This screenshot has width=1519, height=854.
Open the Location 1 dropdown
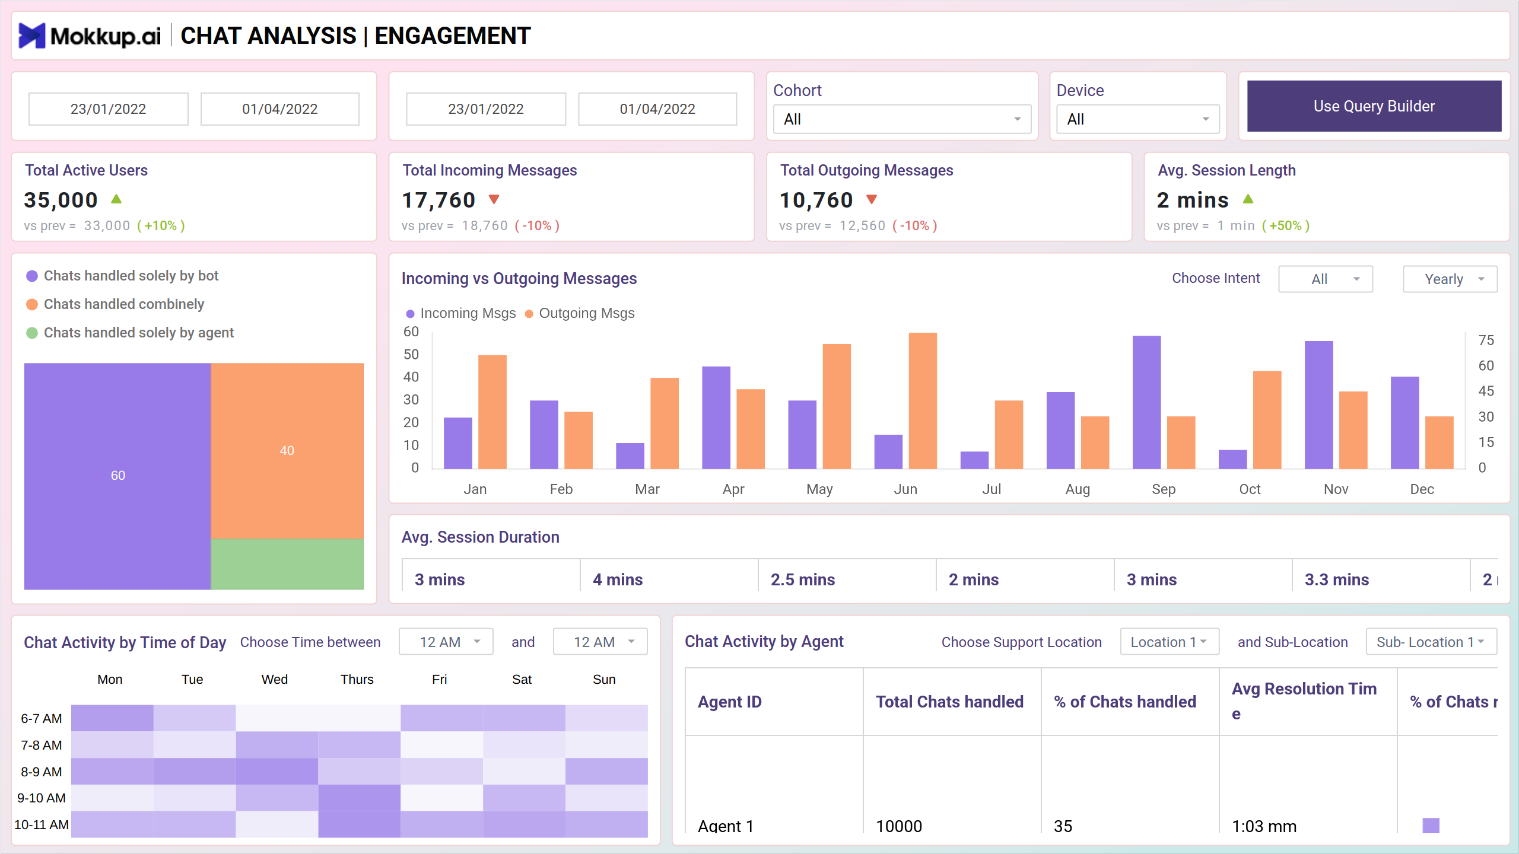point(1170,642)
